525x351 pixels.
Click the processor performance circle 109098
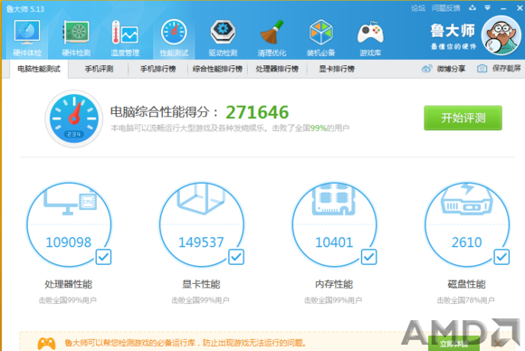click(x=69, y=224)
